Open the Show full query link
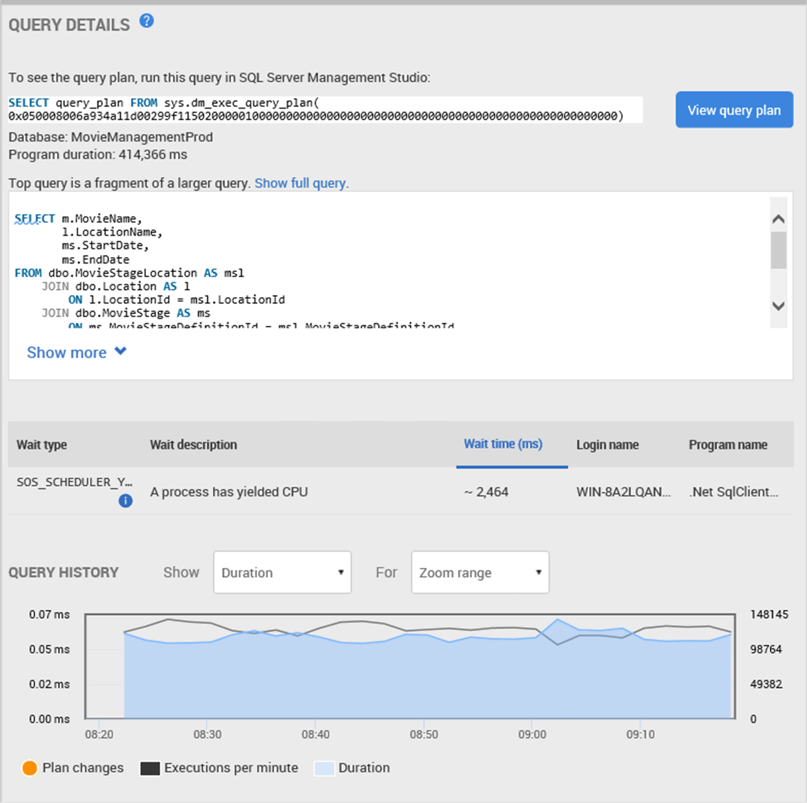Viewport: 807px width, 803px height. pyautogui.click(x=300, y=183)
